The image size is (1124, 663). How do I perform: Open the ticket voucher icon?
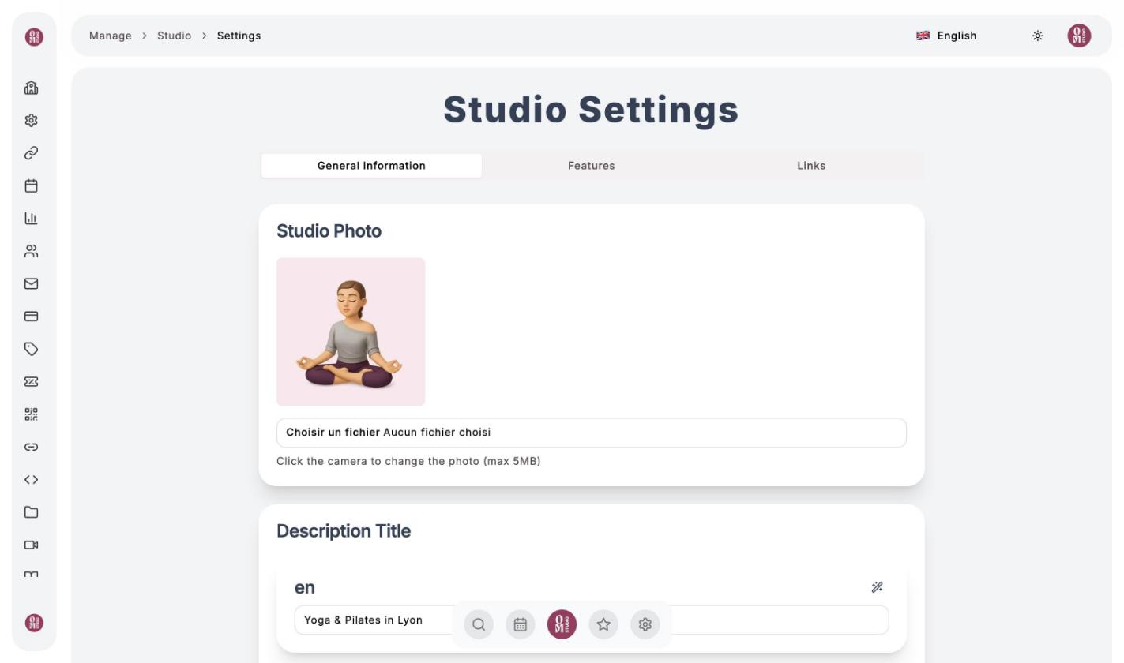[32, 382]
